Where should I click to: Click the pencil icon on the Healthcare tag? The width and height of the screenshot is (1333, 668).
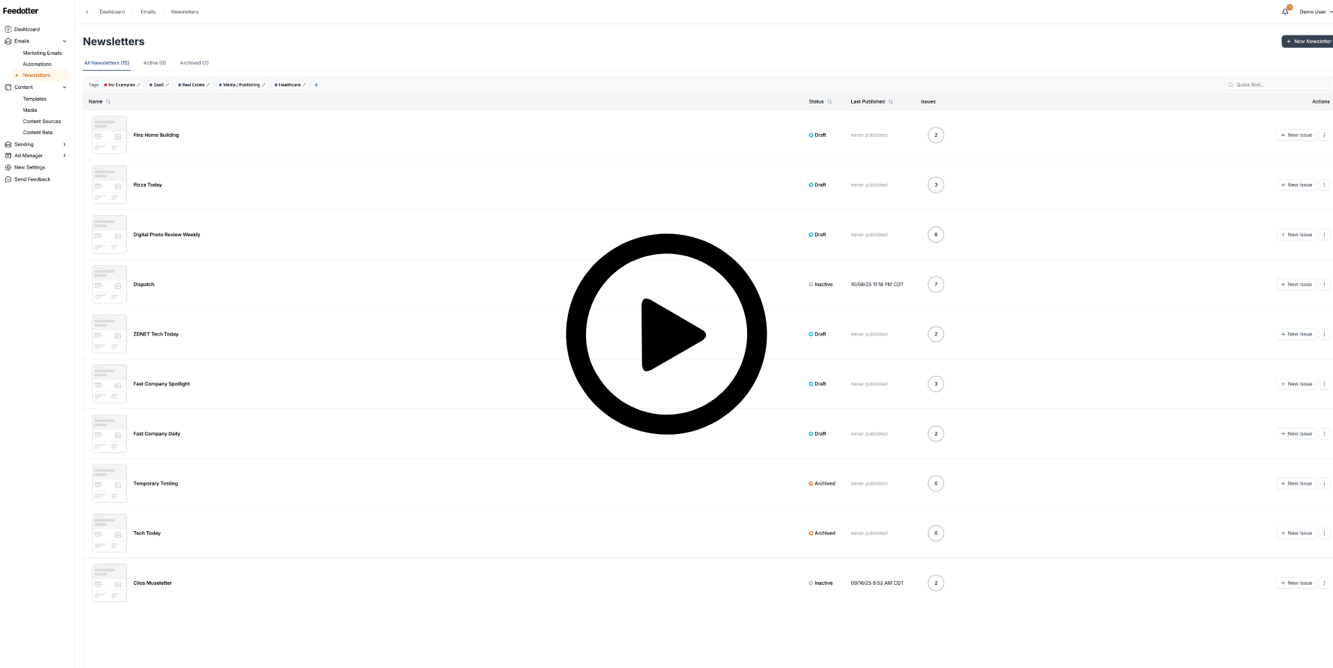[304, 85]
